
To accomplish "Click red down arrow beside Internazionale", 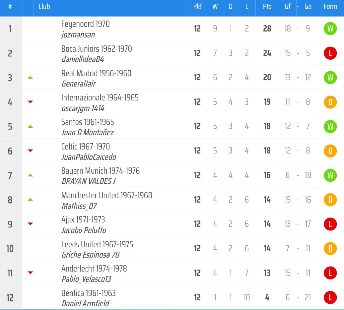I will (30, 102).
